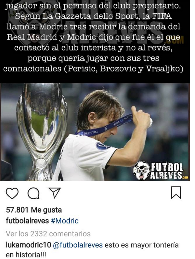
Task: Tap the @futbolalreves mention in comment
Action: pos(78,245)
